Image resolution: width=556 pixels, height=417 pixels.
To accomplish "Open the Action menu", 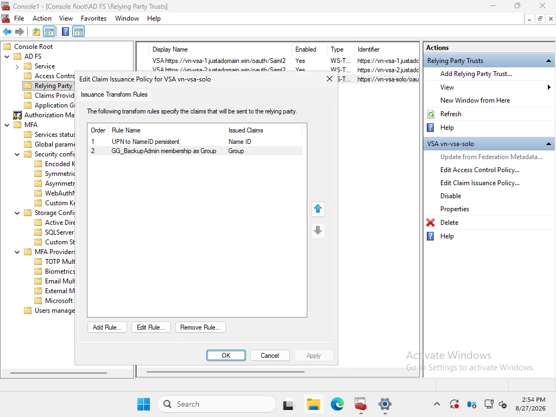I will 42,18.
